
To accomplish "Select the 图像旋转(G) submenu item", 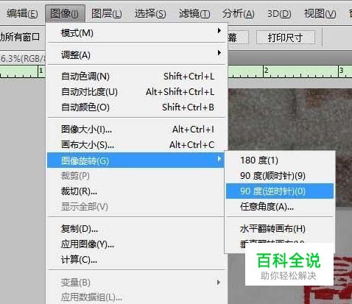I will pos(135,160).
